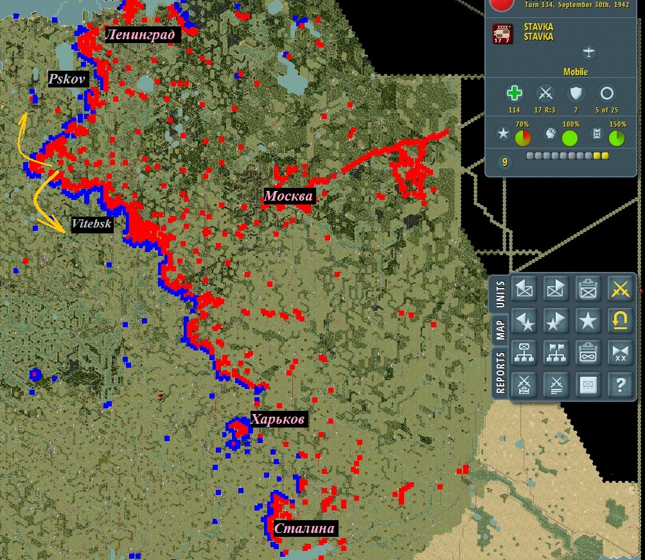Click the STAVKA unit counter icon

[x=502, y=33]
